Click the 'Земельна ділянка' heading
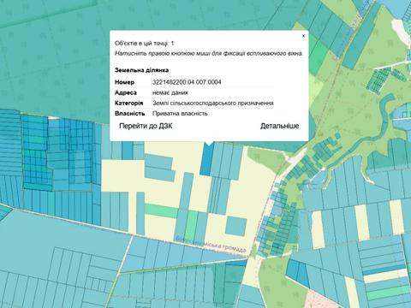 [141, 70]
